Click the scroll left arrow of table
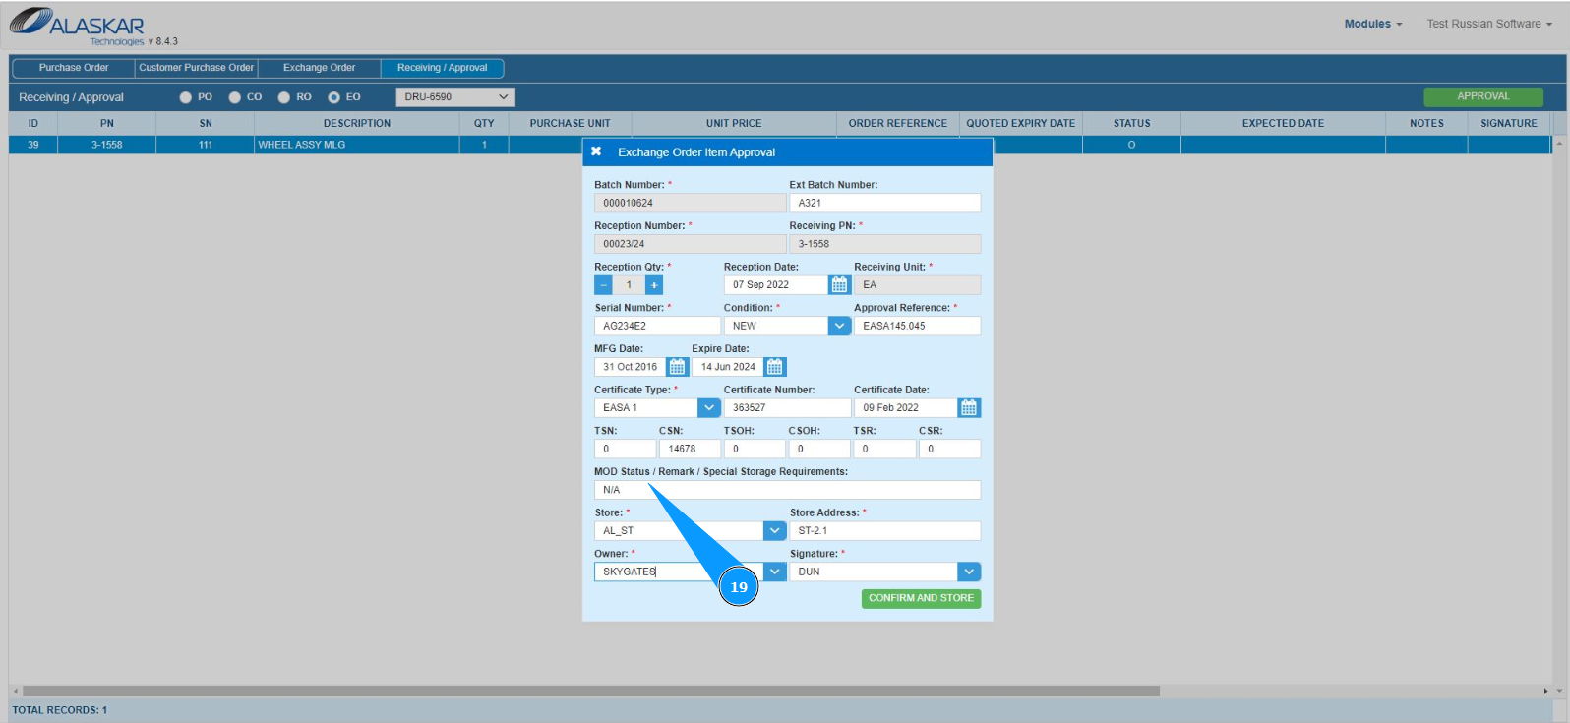The image size is (1570, 723). click(x=16, y=692)
